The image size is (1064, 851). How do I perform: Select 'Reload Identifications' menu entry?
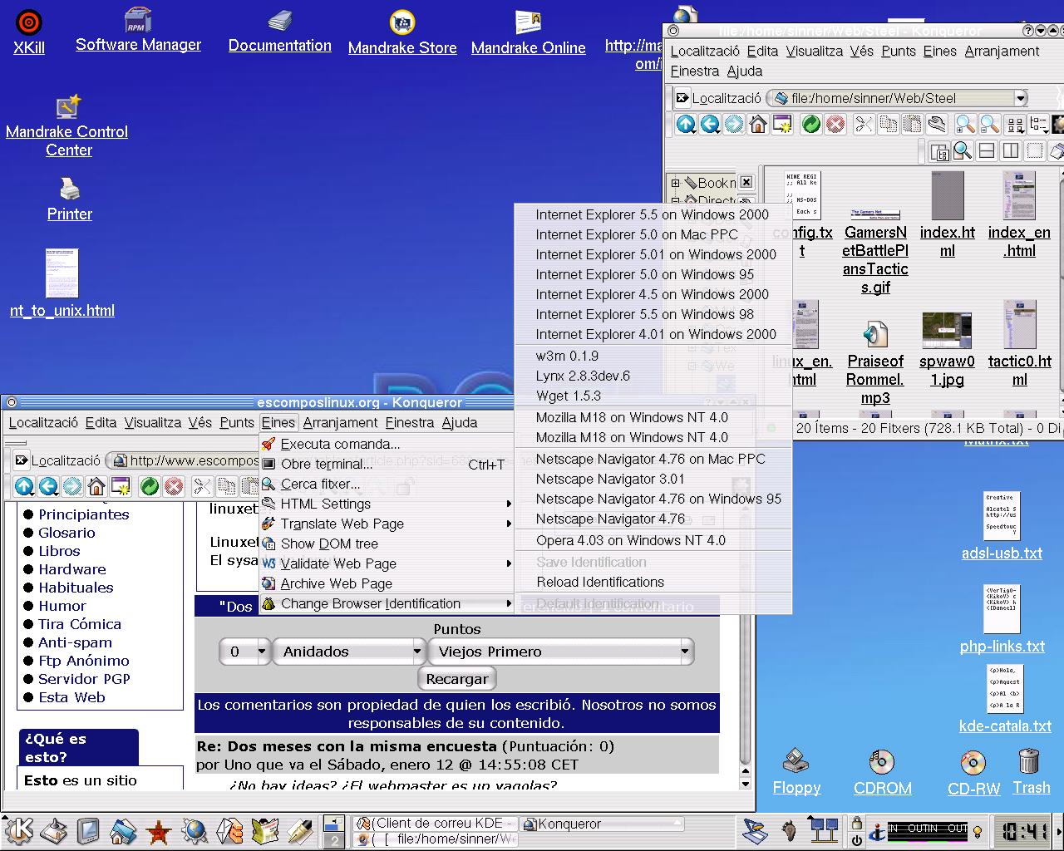point(653,582)
